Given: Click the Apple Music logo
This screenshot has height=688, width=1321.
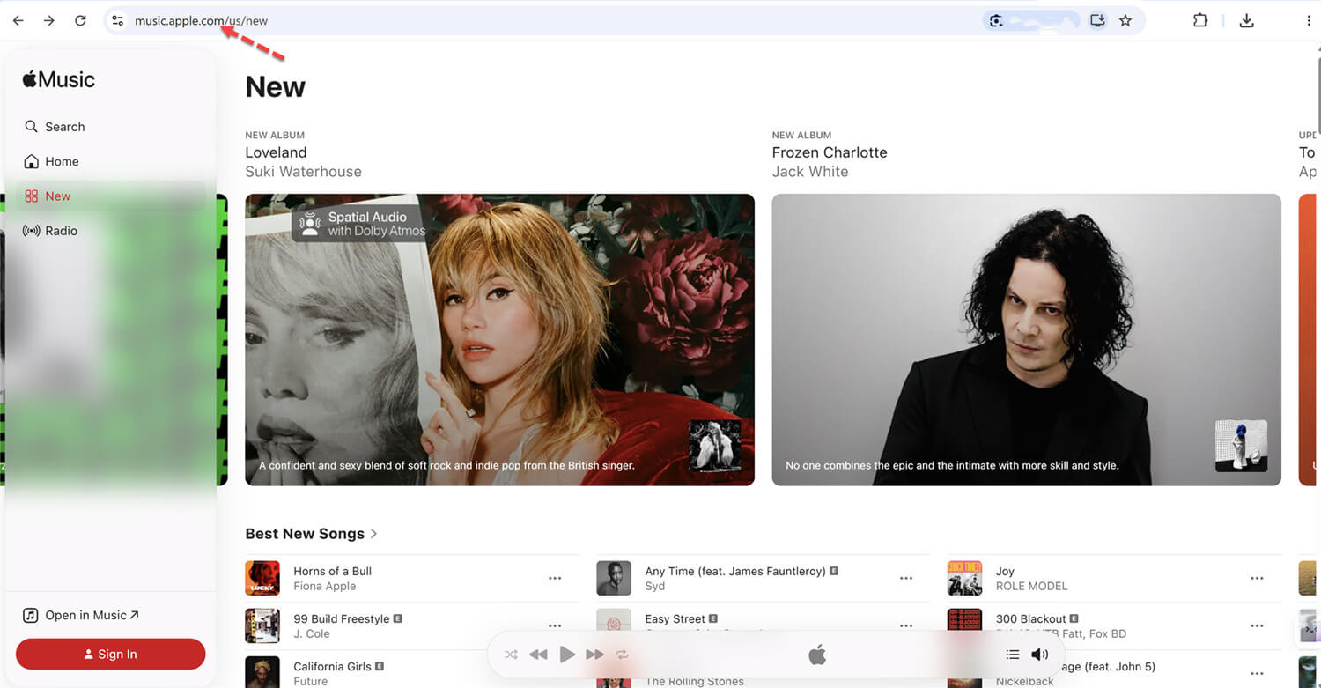Looking at the screenshot, I should coord(59,79).
